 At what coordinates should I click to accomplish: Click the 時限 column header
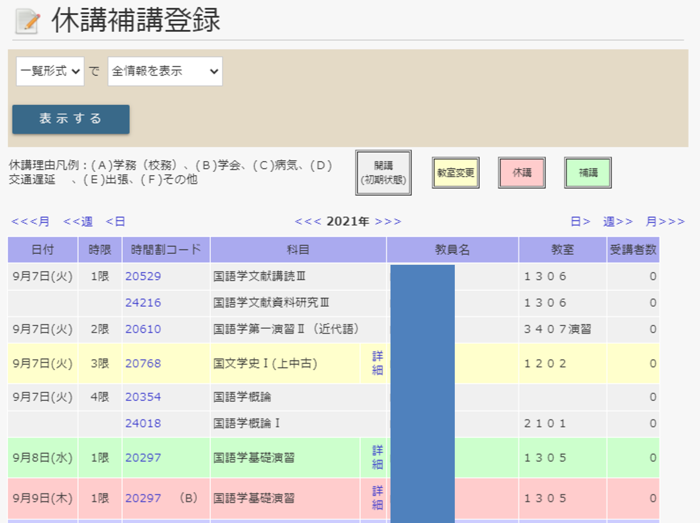click(x=100, y=250)
